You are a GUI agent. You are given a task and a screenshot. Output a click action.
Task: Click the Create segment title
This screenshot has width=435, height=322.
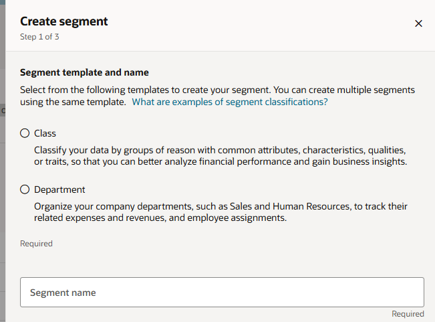pos(63,21)
